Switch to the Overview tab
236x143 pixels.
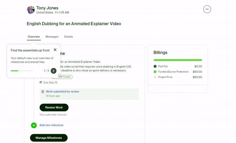click(x=34, y=37)
